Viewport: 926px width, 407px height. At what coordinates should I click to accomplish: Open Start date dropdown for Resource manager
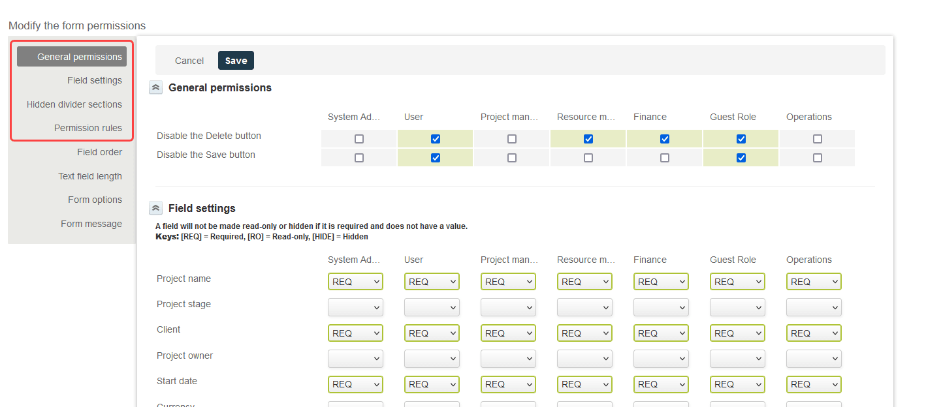(584, 384)
